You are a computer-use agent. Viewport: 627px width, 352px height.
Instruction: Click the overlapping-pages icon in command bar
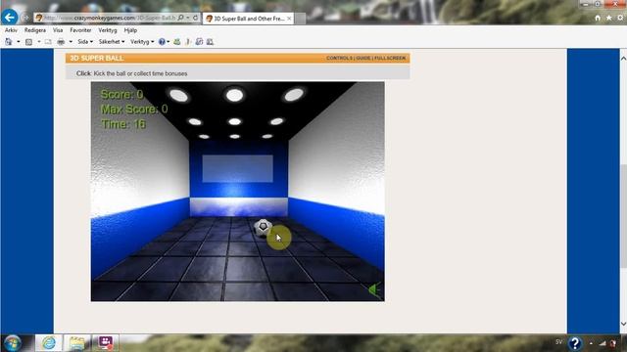(x=199, y=41)
